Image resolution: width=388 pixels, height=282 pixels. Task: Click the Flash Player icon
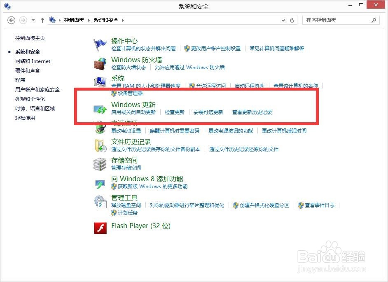(100, 228)
